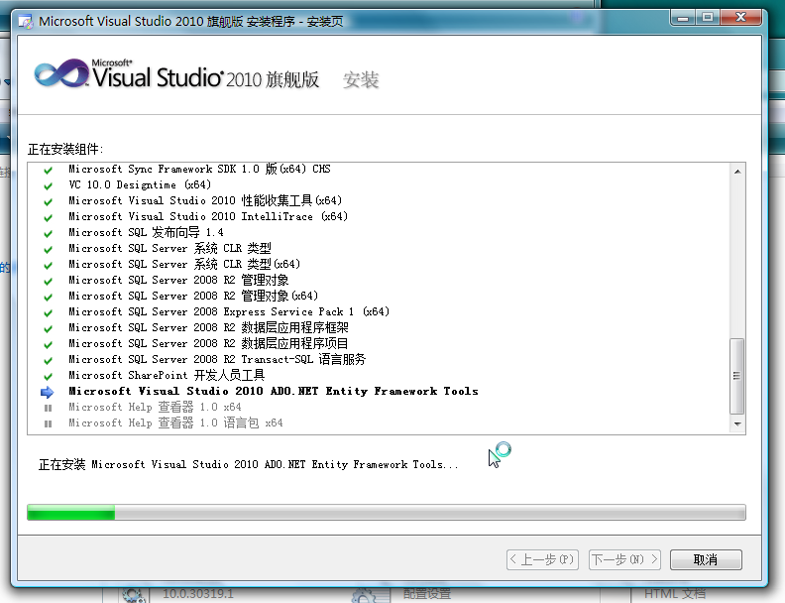Click the 取消 button to cancel the installation

tap(706, 559)
